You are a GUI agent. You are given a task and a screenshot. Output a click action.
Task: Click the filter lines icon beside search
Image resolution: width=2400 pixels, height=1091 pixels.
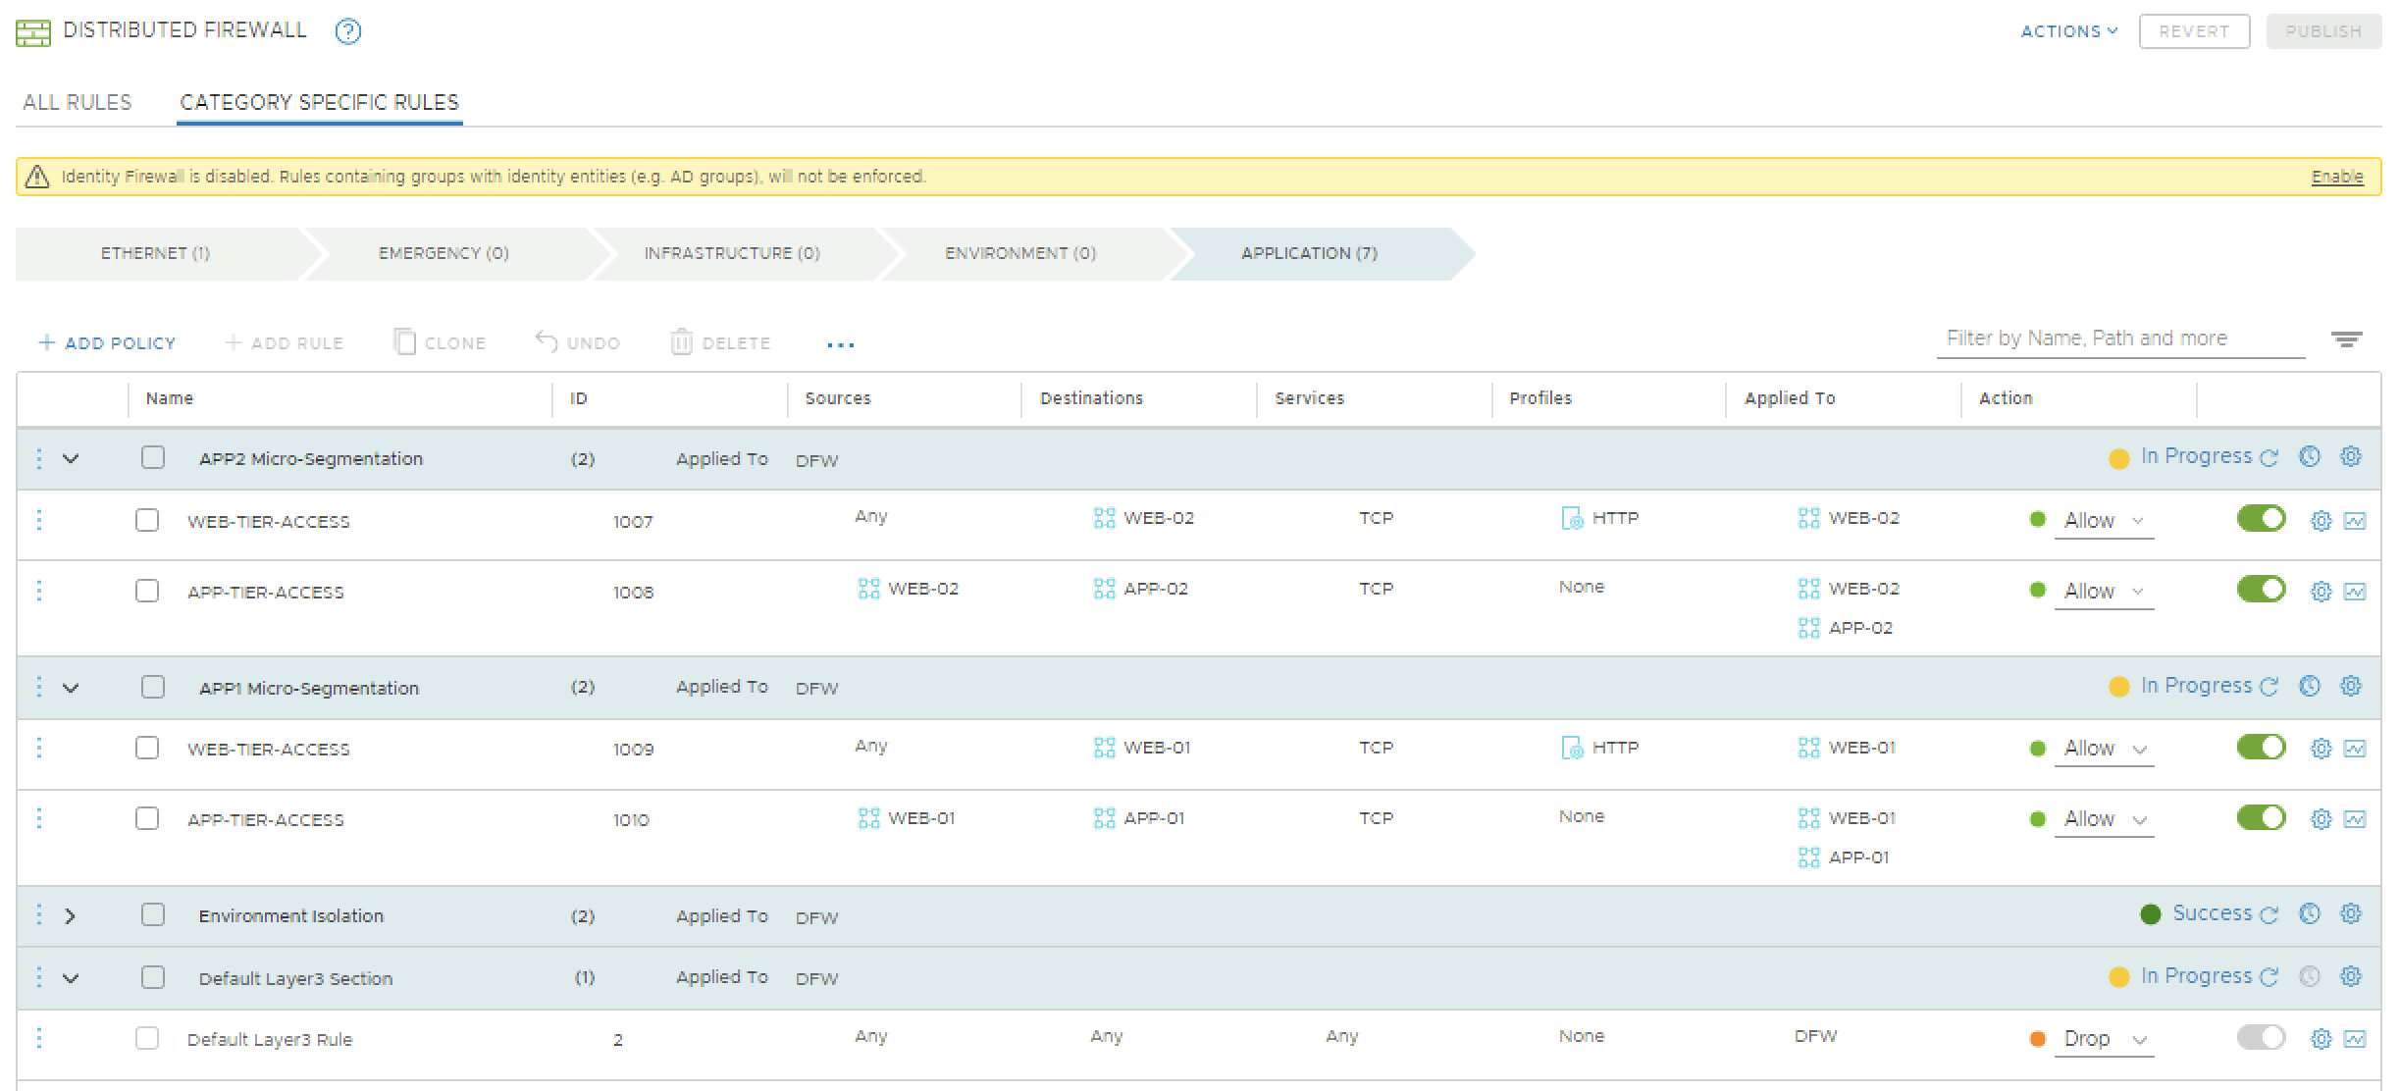(x=2346, y=339)
